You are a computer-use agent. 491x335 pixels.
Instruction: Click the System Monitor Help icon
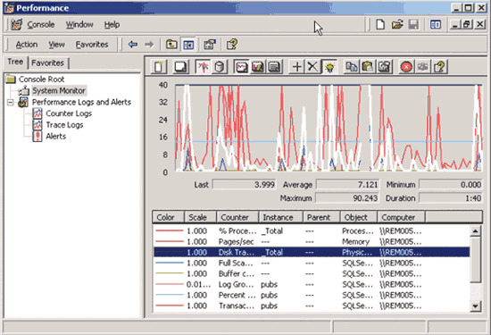point(439,67)
